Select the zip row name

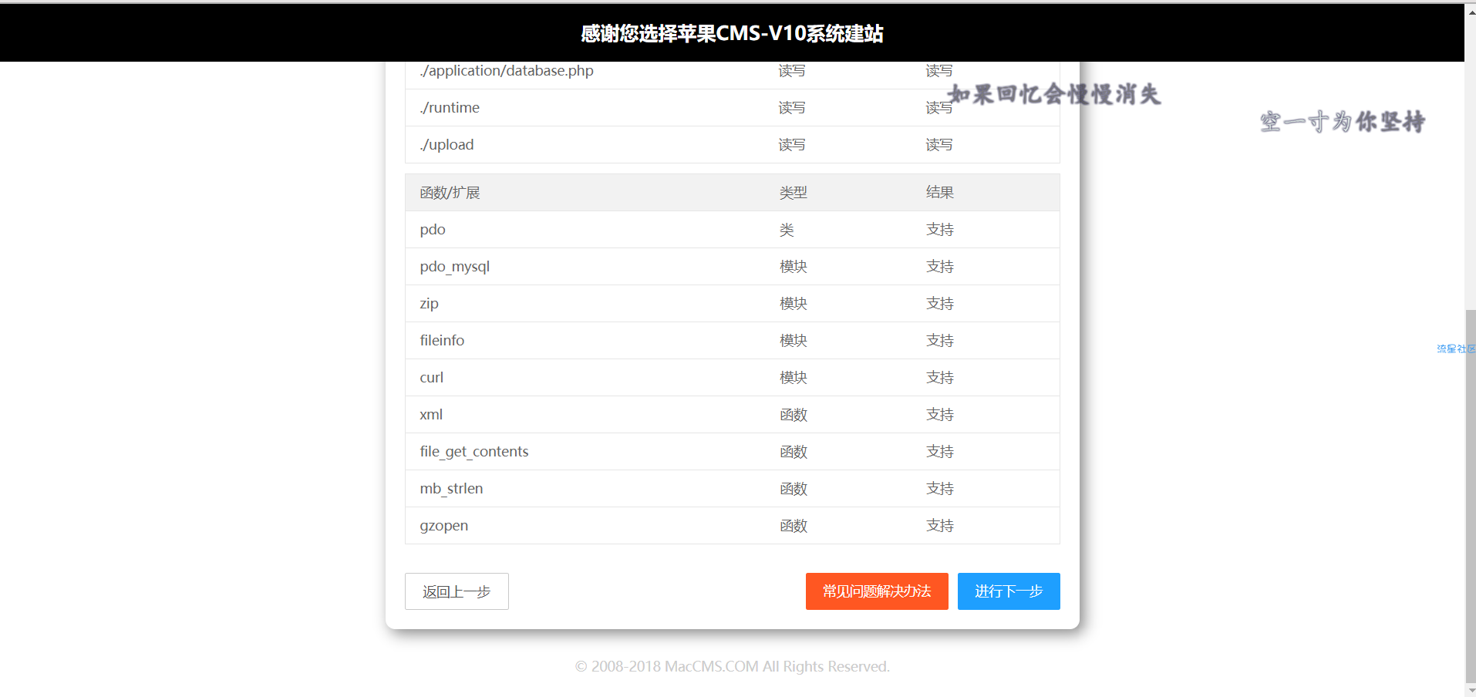pos(429,303)
